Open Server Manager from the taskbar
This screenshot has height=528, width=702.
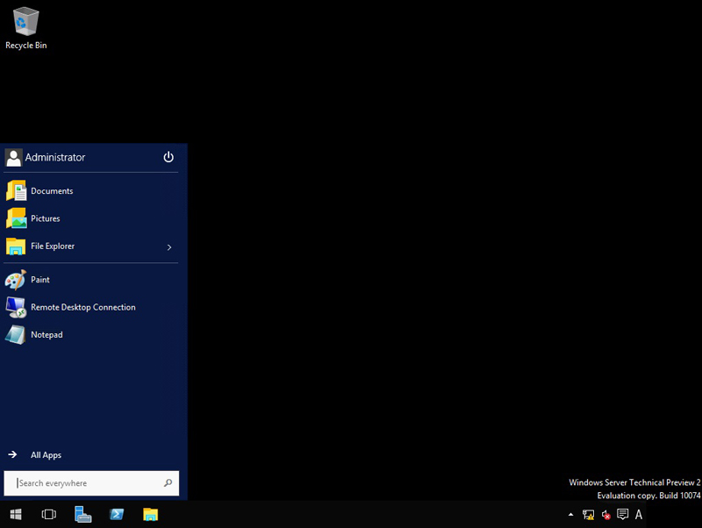point(82,515)
